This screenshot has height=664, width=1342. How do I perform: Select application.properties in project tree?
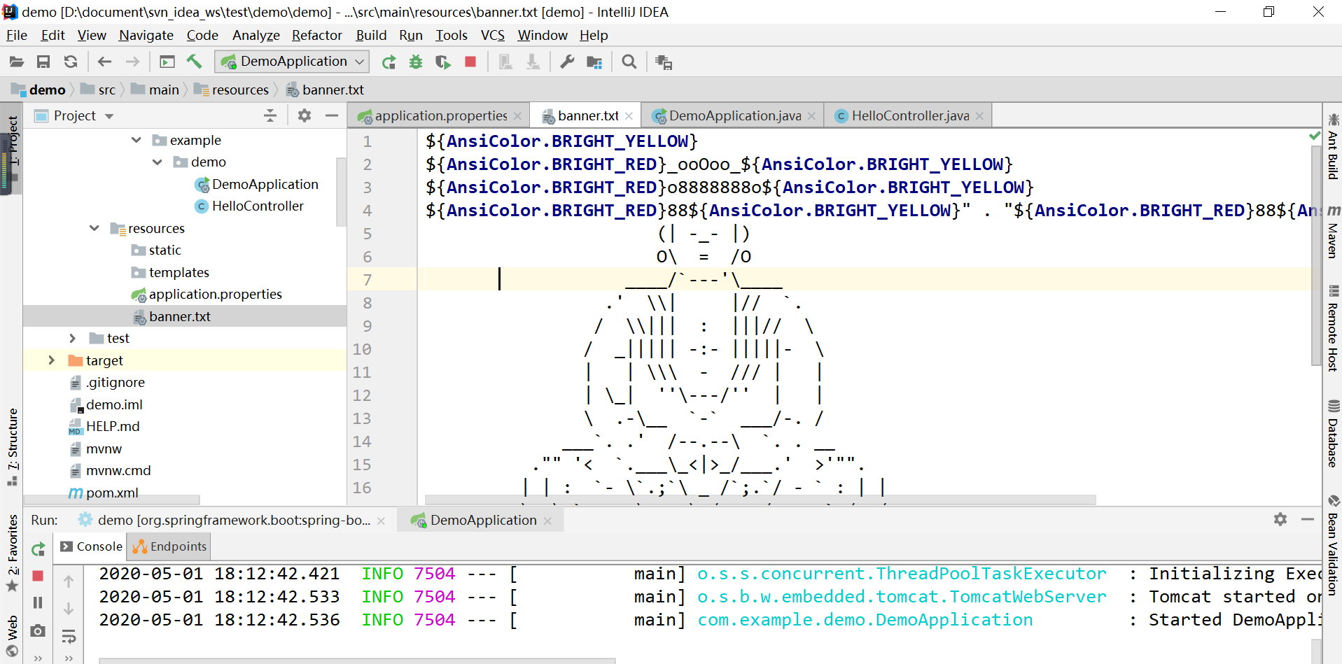207,295
